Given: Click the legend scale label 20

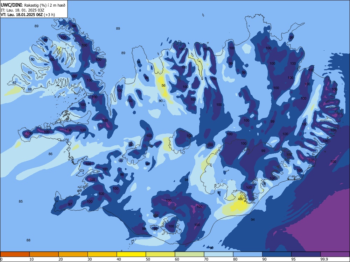Looking at the screenshot, I should coord(61,259).
